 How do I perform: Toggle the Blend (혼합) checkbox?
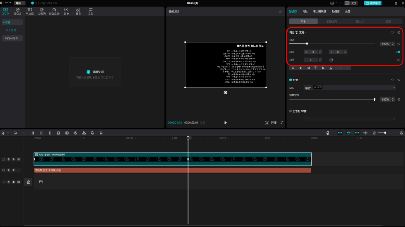[290, 80]
